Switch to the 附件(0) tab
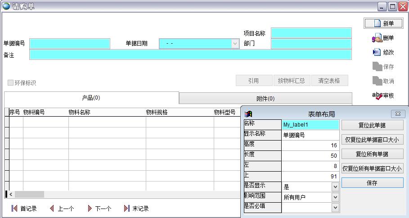The height and width of the screenshot is (218, 409). [265, 99]
